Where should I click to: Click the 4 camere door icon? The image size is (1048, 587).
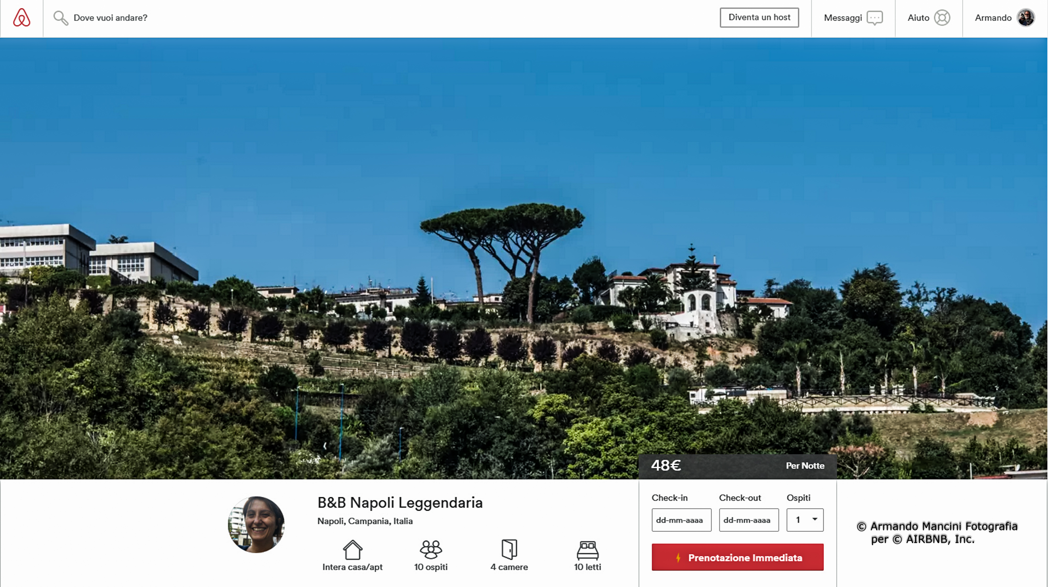coord(509,550)
